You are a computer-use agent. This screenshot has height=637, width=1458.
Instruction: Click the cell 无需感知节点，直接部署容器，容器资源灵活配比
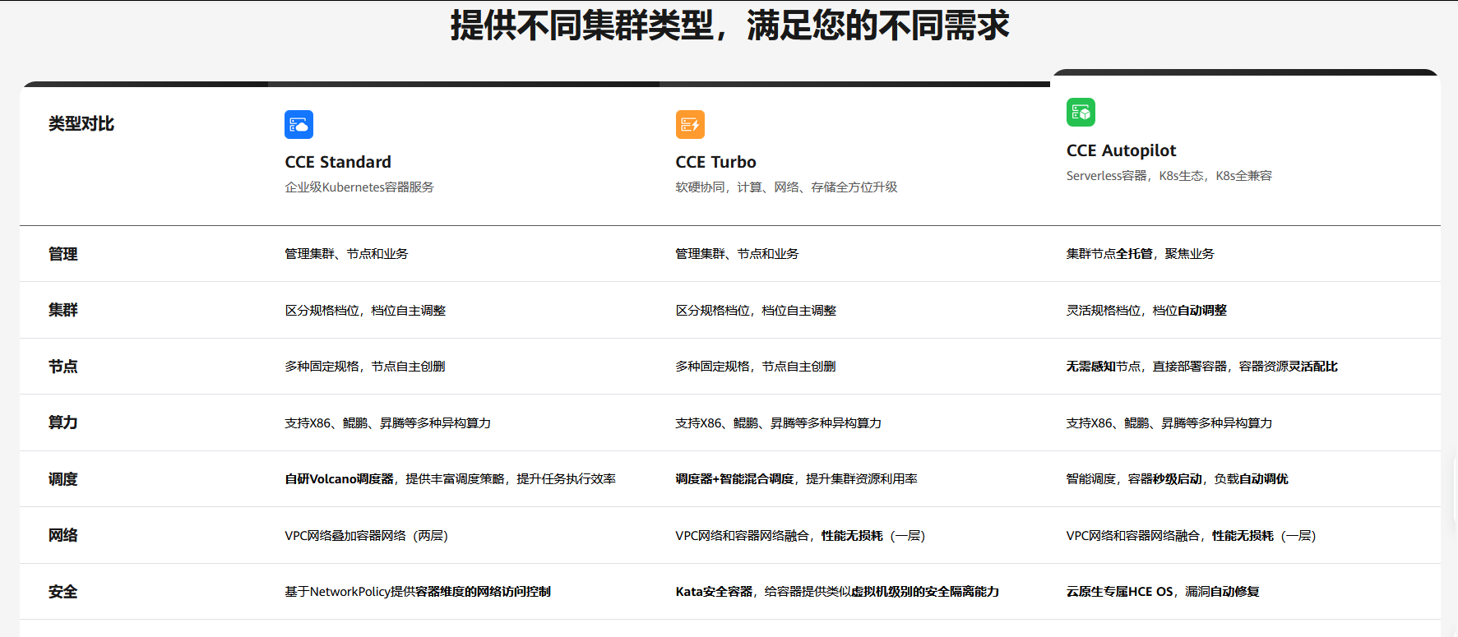(x=1201, y=367)
